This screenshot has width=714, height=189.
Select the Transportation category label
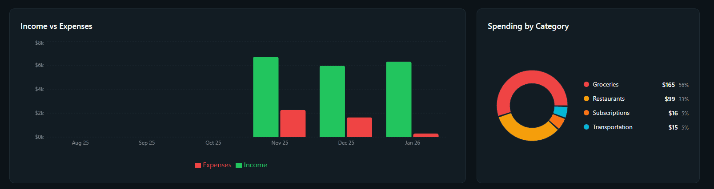[613, 127]
